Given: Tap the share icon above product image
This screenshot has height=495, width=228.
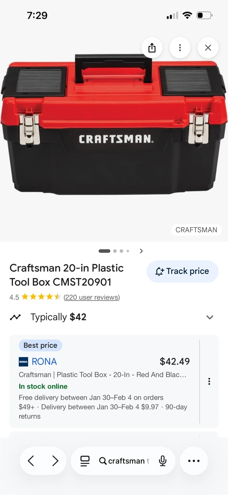Looking at the screenshot, I should click(152, 48).
